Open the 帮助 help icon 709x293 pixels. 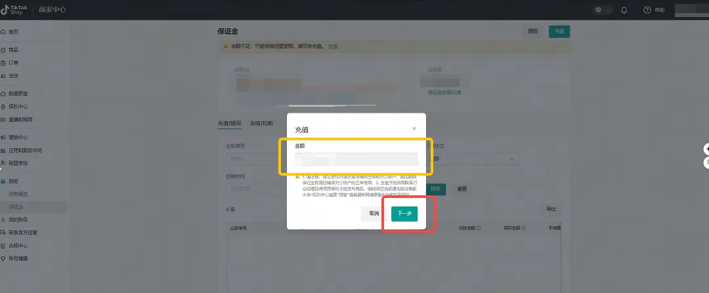point(647,10)
